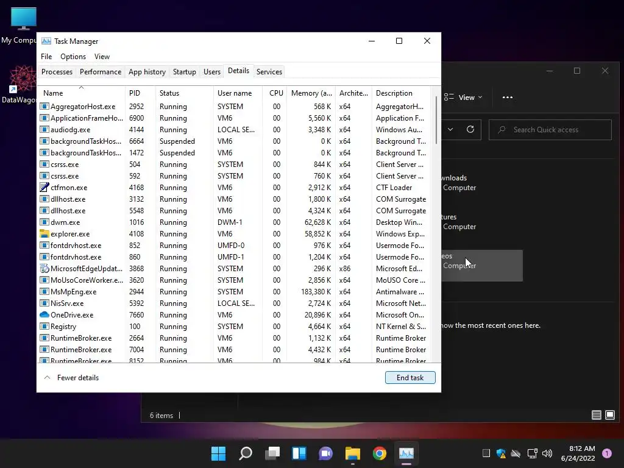Click the audiodg.exe process icon

click(44, 130)
